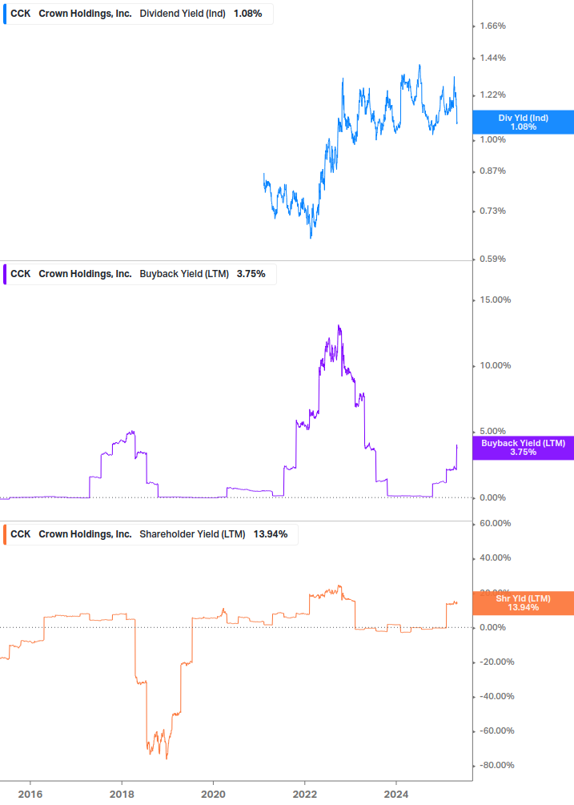Click the purple Buyback Yield 3.75% value tag
This screenshot has width=574, height=805.
click(524, 448)
